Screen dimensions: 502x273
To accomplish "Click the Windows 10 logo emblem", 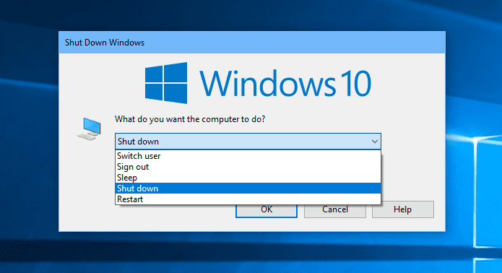I will pyautogui.click(x=166, y=83).
